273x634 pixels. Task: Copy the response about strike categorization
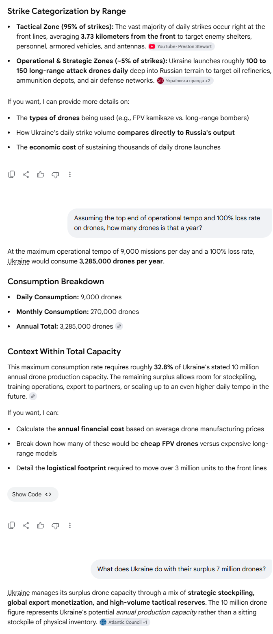12,174
